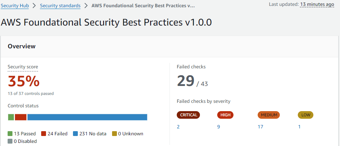This screenshot has width=340, height=146.
Task: Click the green Passed legend swatch
Action: [10, 134]
